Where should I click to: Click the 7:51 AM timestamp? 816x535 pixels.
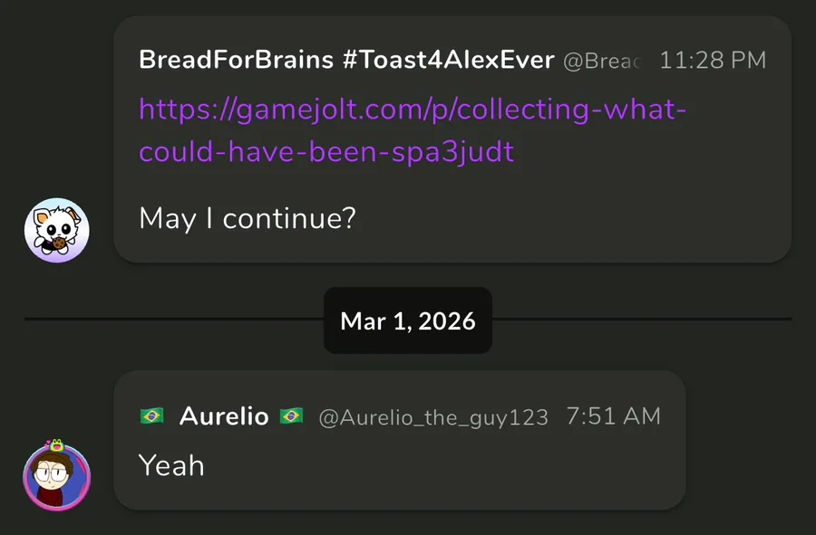pyautogui.click(x=614, y=416)
